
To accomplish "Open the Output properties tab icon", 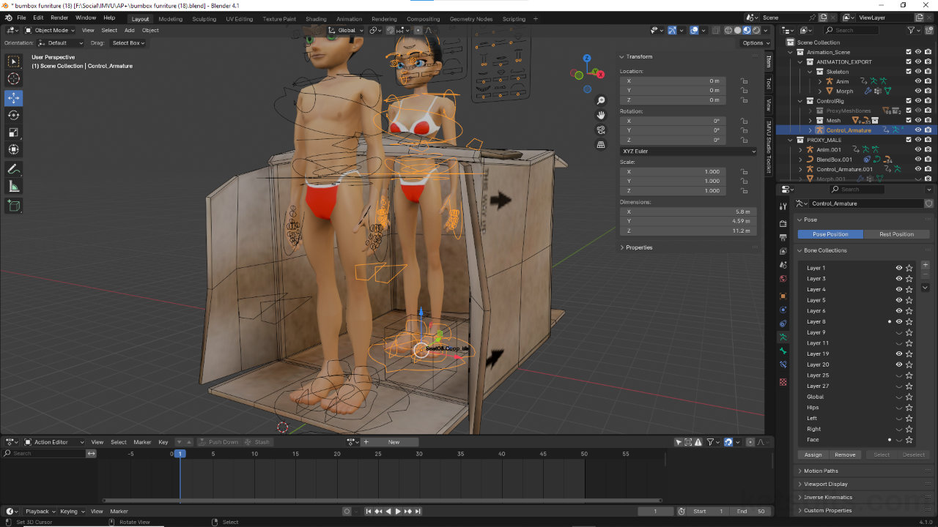I will coord(783,237).
